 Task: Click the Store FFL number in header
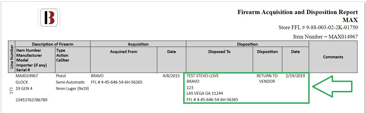318,28
